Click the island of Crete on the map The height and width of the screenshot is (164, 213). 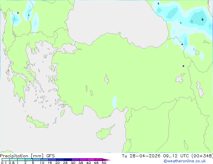37,122
